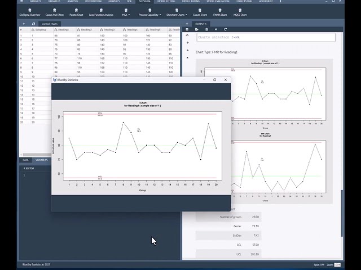Open the Cusum Chart tool
361x270 pixels.
pos(200,12)
